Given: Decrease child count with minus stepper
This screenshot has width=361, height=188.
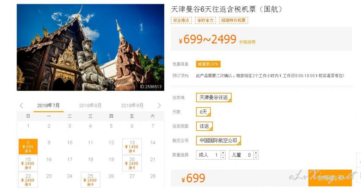Looking at the screenshot, I should click(256, 157).
